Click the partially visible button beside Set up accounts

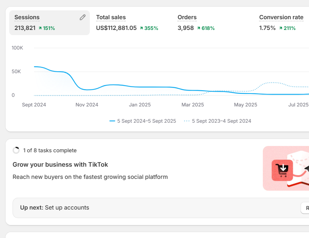pyautogui.click(x=305, y=208)
